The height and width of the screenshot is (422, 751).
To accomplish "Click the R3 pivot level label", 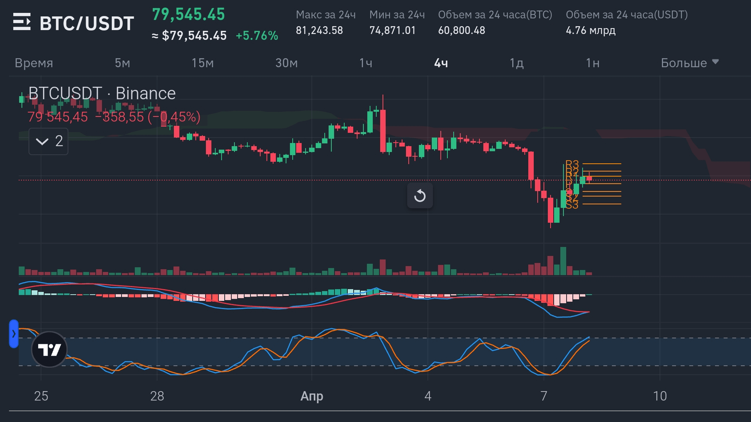I will [x=572, y=164].
